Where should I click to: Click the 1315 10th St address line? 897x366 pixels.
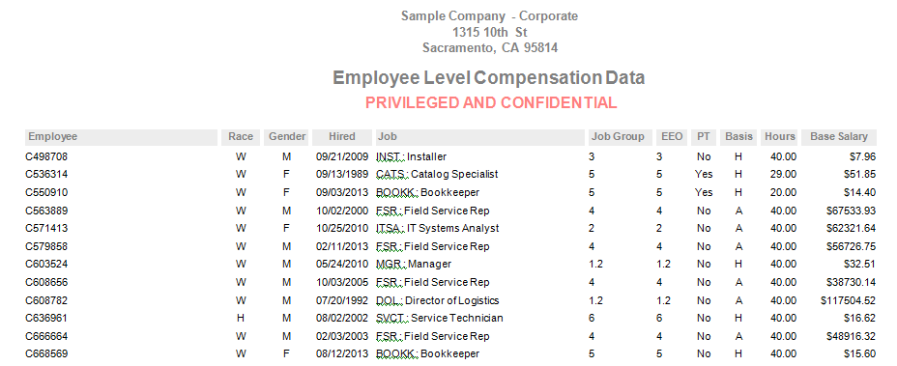coord(490,32)
